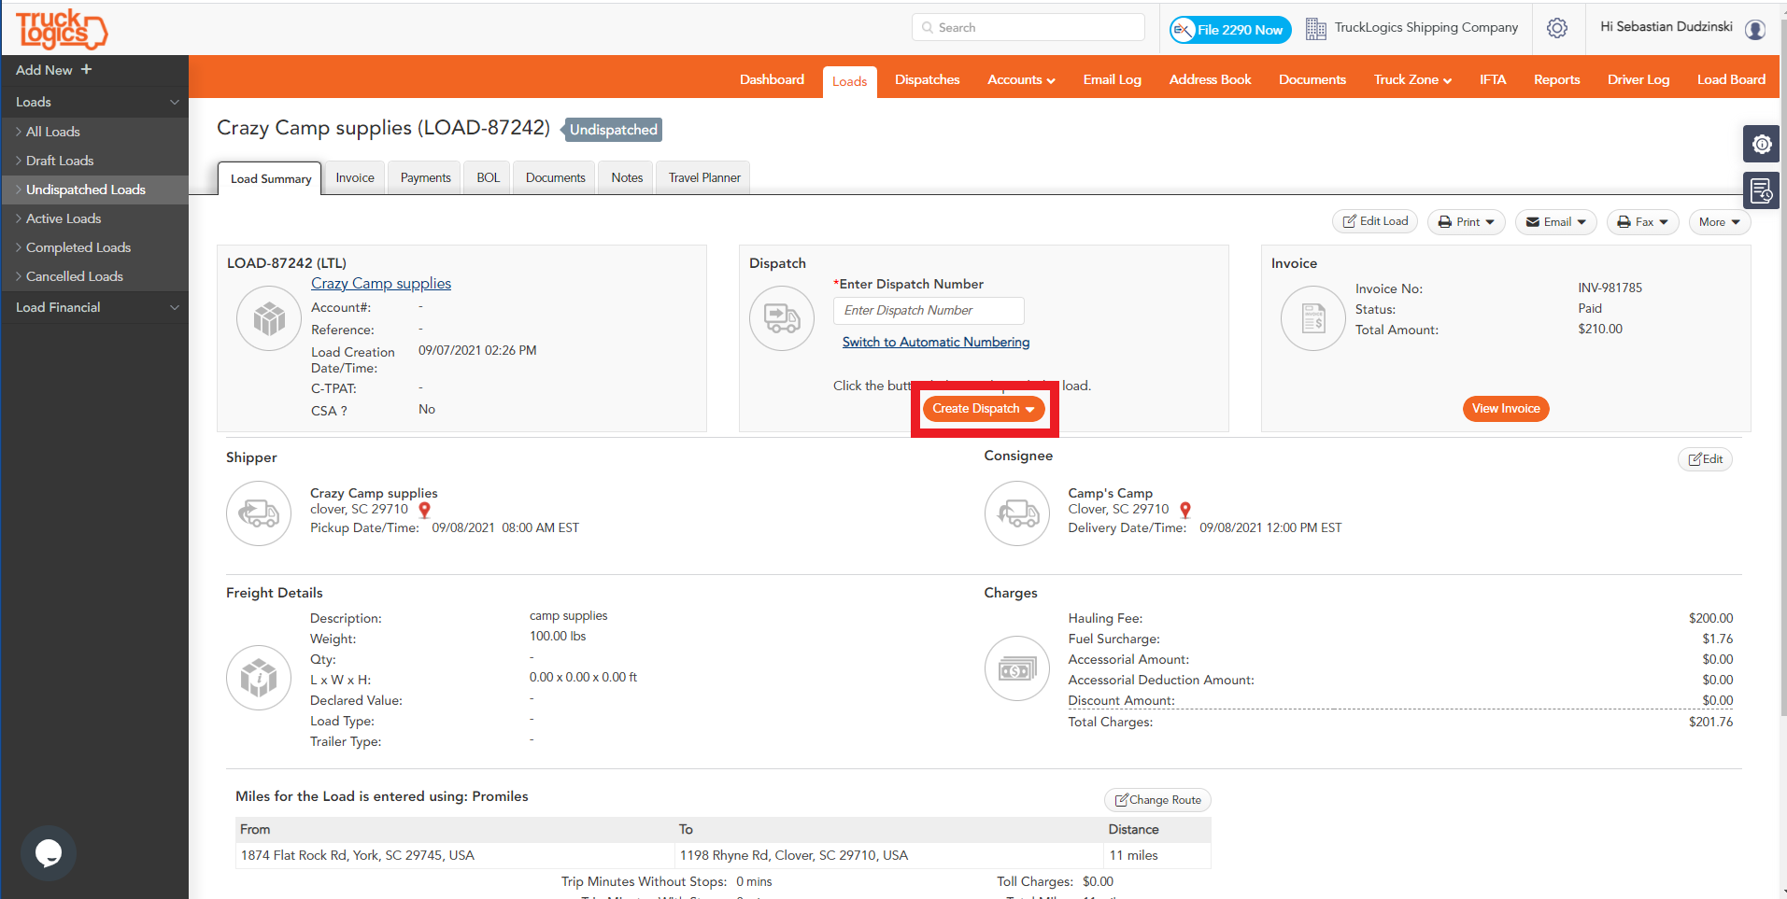This screenshot has width=1787, height=899.
Task: Open the Crazy Camp supplies link
Action: [x=381, y=283]
